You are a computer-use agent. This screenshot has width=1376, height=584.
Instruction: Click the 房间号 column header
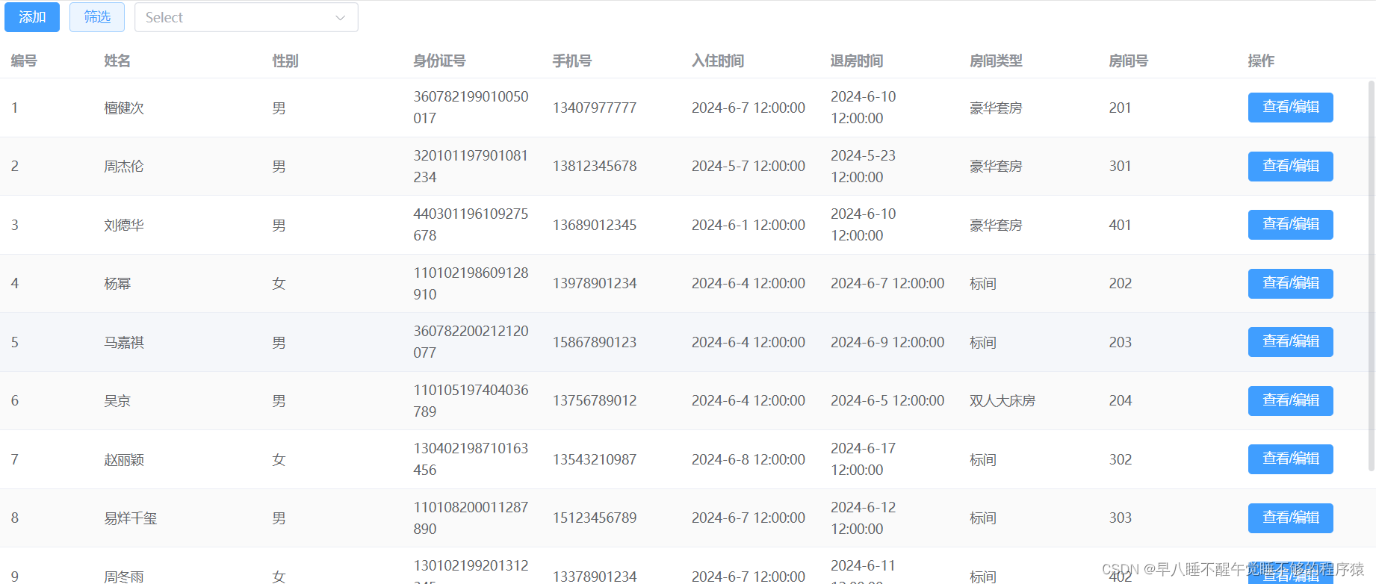pyautogui.click(x=1129, y=61)
